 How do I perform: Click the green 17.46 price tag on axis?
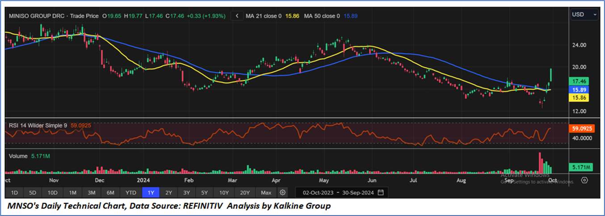tap(579, 82)
